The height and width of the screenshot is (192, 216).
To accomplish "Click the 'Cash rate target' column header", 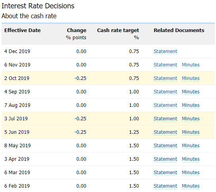I will click(x=118, y=30).
